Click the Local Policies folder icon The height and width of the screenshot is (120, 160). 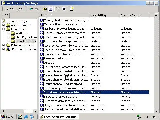pos(8,29)
